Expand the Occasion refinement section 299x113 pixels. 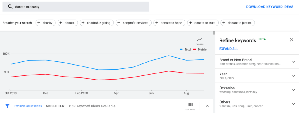(x=257, y=90)
